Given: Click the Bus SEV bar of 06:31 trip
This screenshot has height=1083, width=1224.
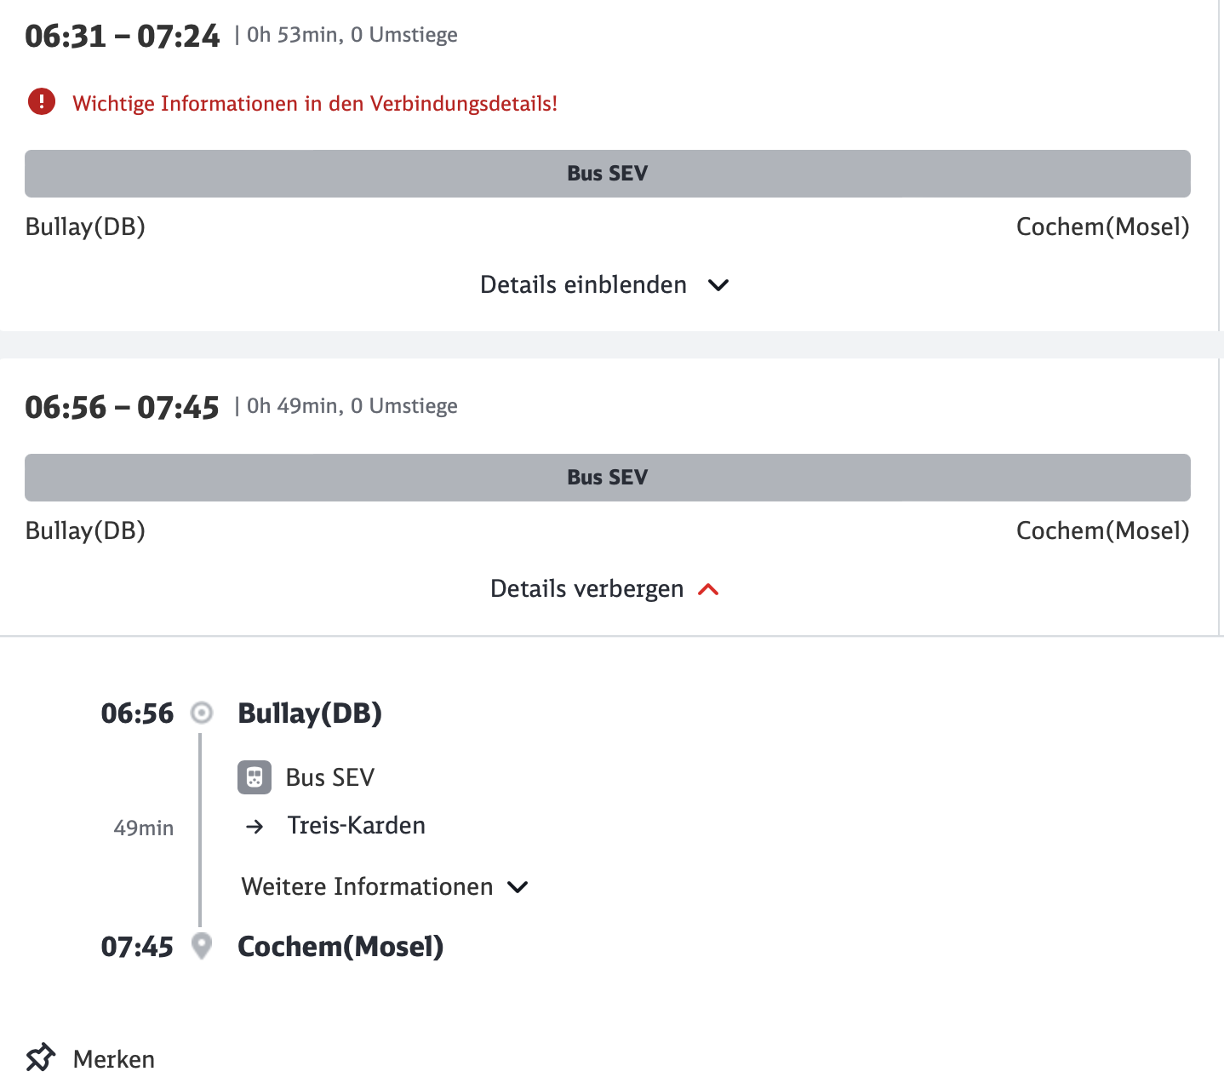Looking at the screenshot, I should [x=608, y=174].
